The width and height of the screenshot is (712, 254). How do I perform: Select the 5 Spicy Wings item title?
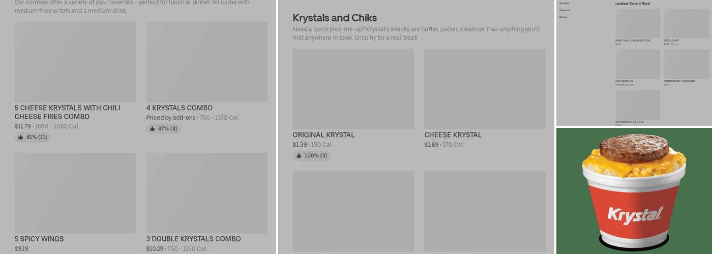[39, 239]
